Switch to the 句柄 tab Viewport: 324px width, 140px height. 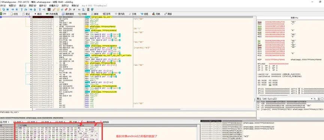coord(156,14)
